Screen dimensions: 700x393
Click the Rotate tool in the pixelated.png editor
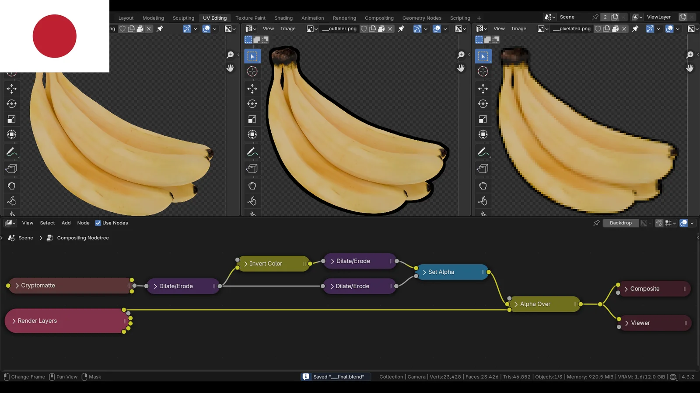(x=483, y=104)
